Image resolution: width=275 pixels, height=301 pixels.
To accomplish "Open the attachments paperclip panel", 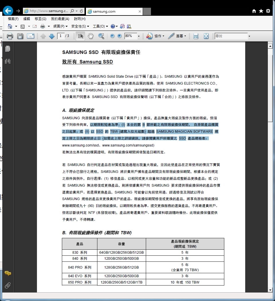I will click(8, 286).
